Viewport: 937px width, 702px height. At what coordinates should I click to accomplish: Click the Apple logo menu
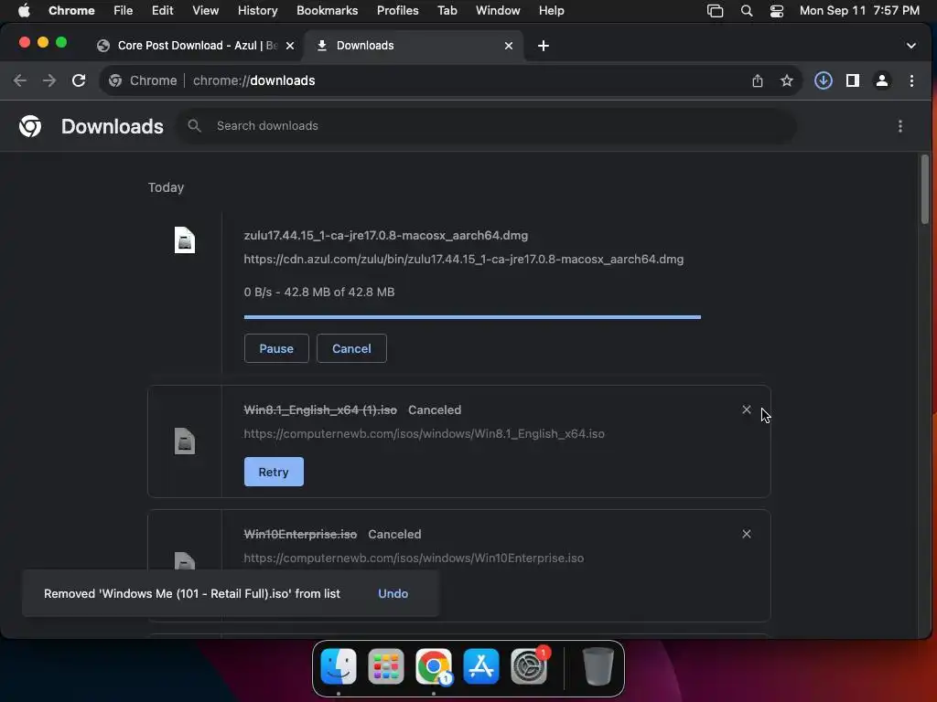click(x=24, y=10)
